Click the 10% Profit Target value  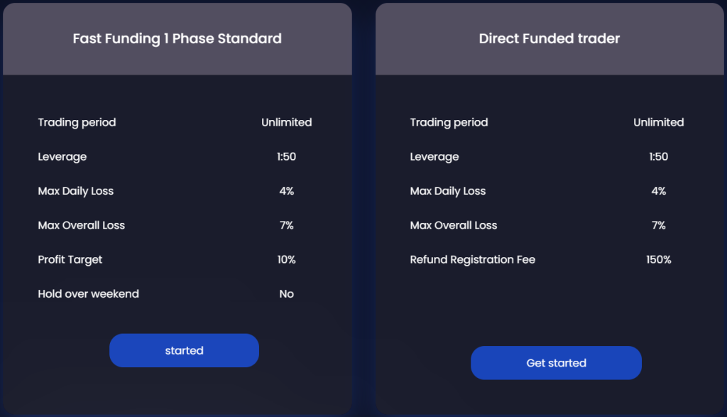[x=286, y=259]
